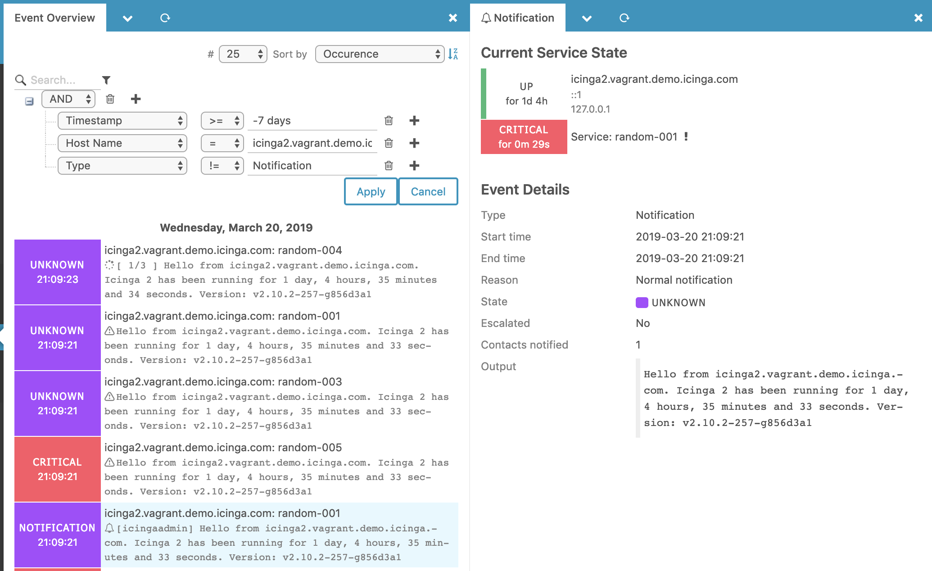Refresh the Event Overview panel
The width and height of the screenshot is (932, 571).
pos(165,18)
